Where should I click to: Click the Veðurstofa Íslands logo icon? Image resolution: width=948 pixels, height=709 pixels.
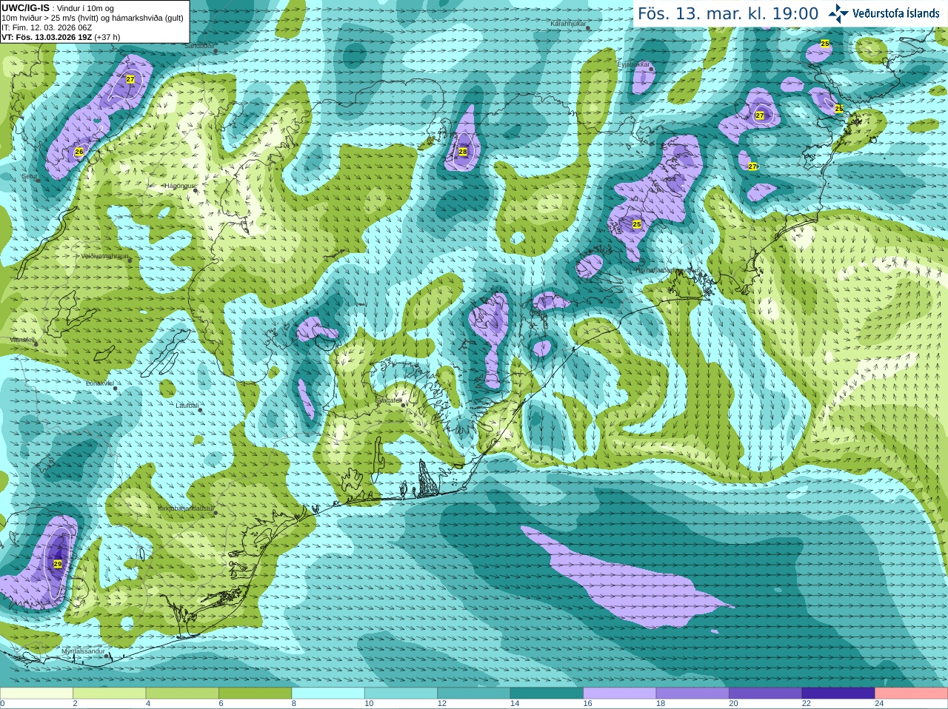(838, 13)
